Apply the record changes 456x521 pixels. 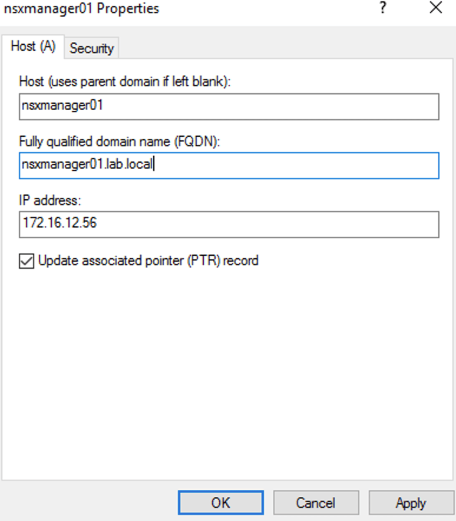pyautogui.click(x=411, y=503)
